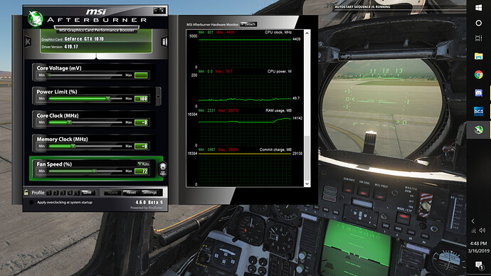Open File Explorer from the taskbar
This screenshot has height=276, width=491.
click(478, 56)
